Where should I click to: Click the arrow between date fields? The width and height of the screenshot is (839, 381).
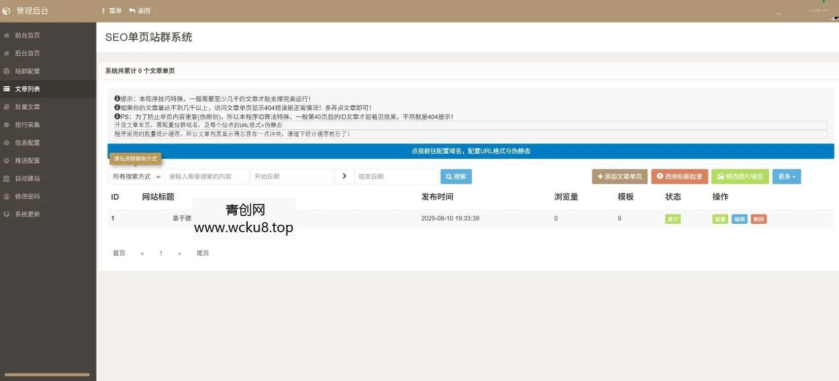tap(345, 176)
